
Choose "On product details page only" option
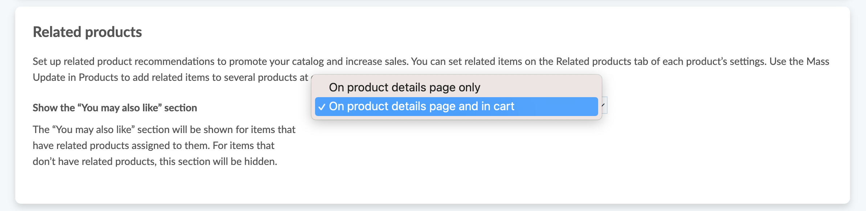404,87
